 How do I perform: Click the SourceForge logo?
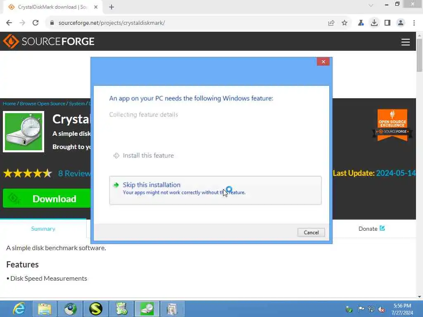49,41
